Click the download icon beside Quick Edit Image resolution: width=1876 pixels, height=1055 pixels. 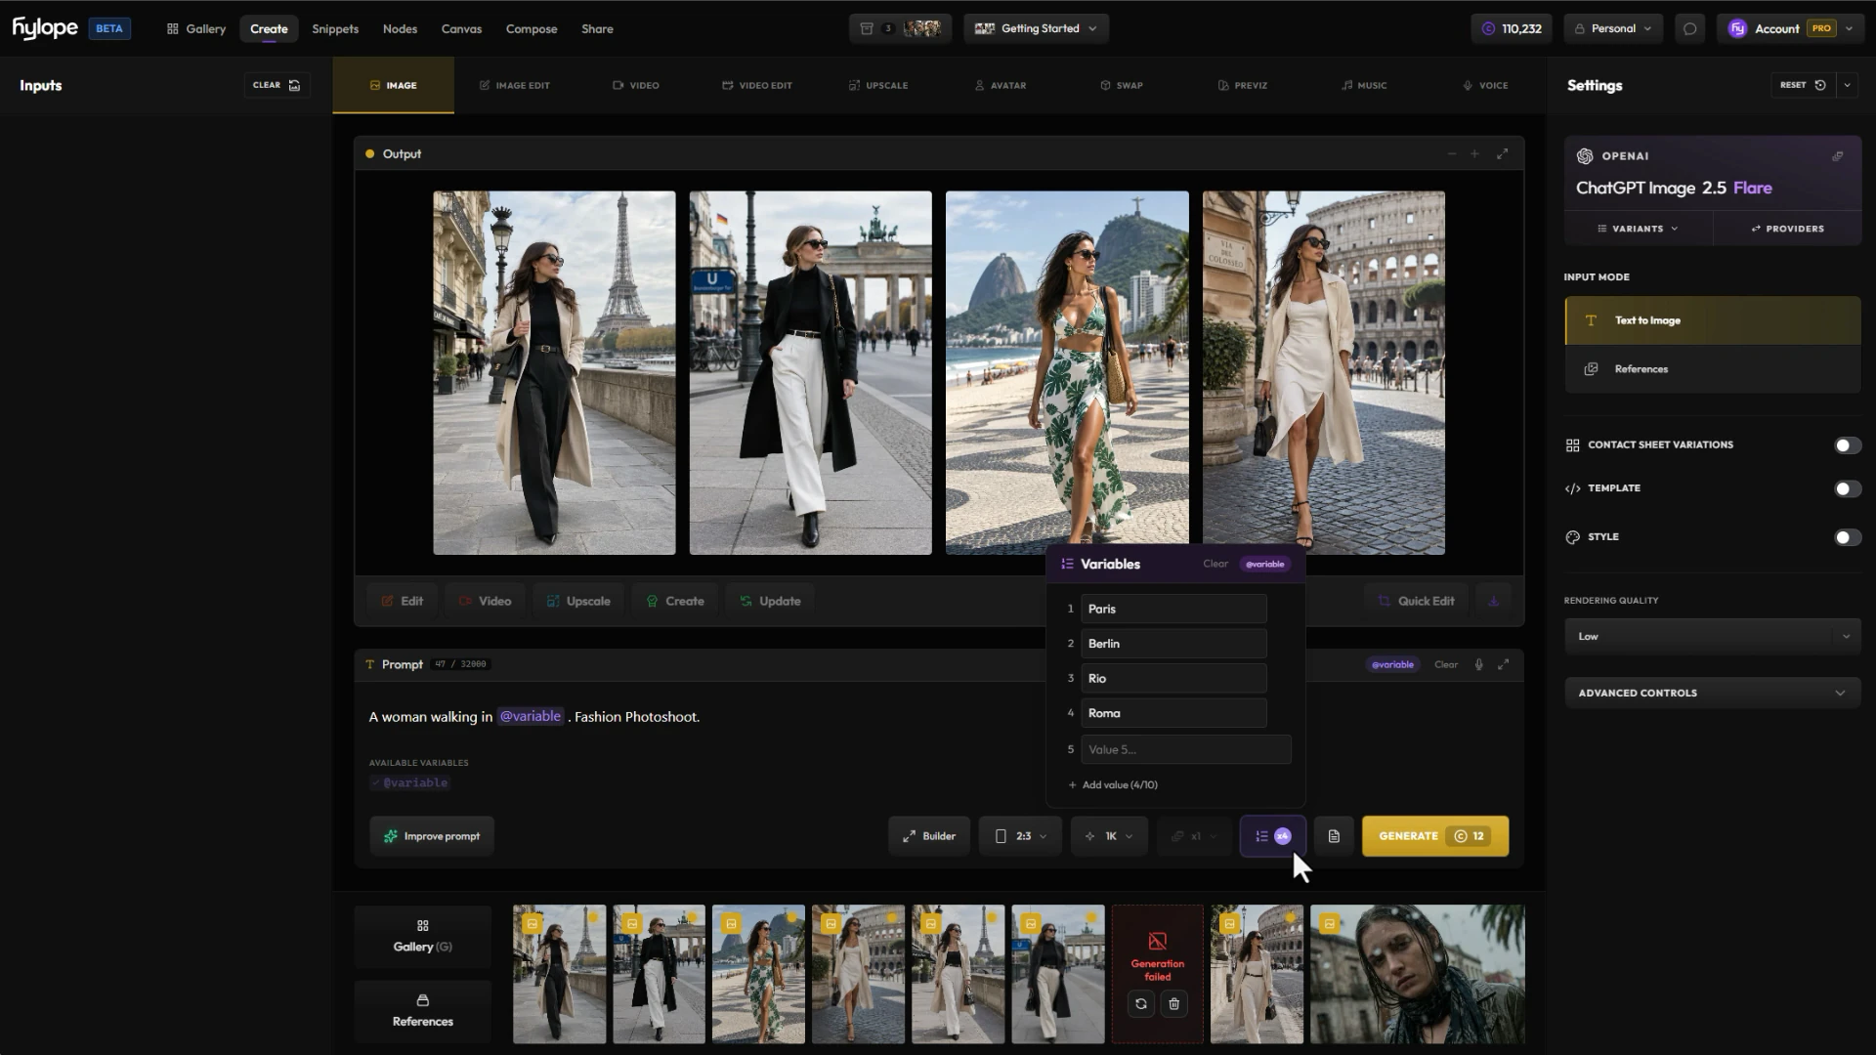click(1493, 601)
